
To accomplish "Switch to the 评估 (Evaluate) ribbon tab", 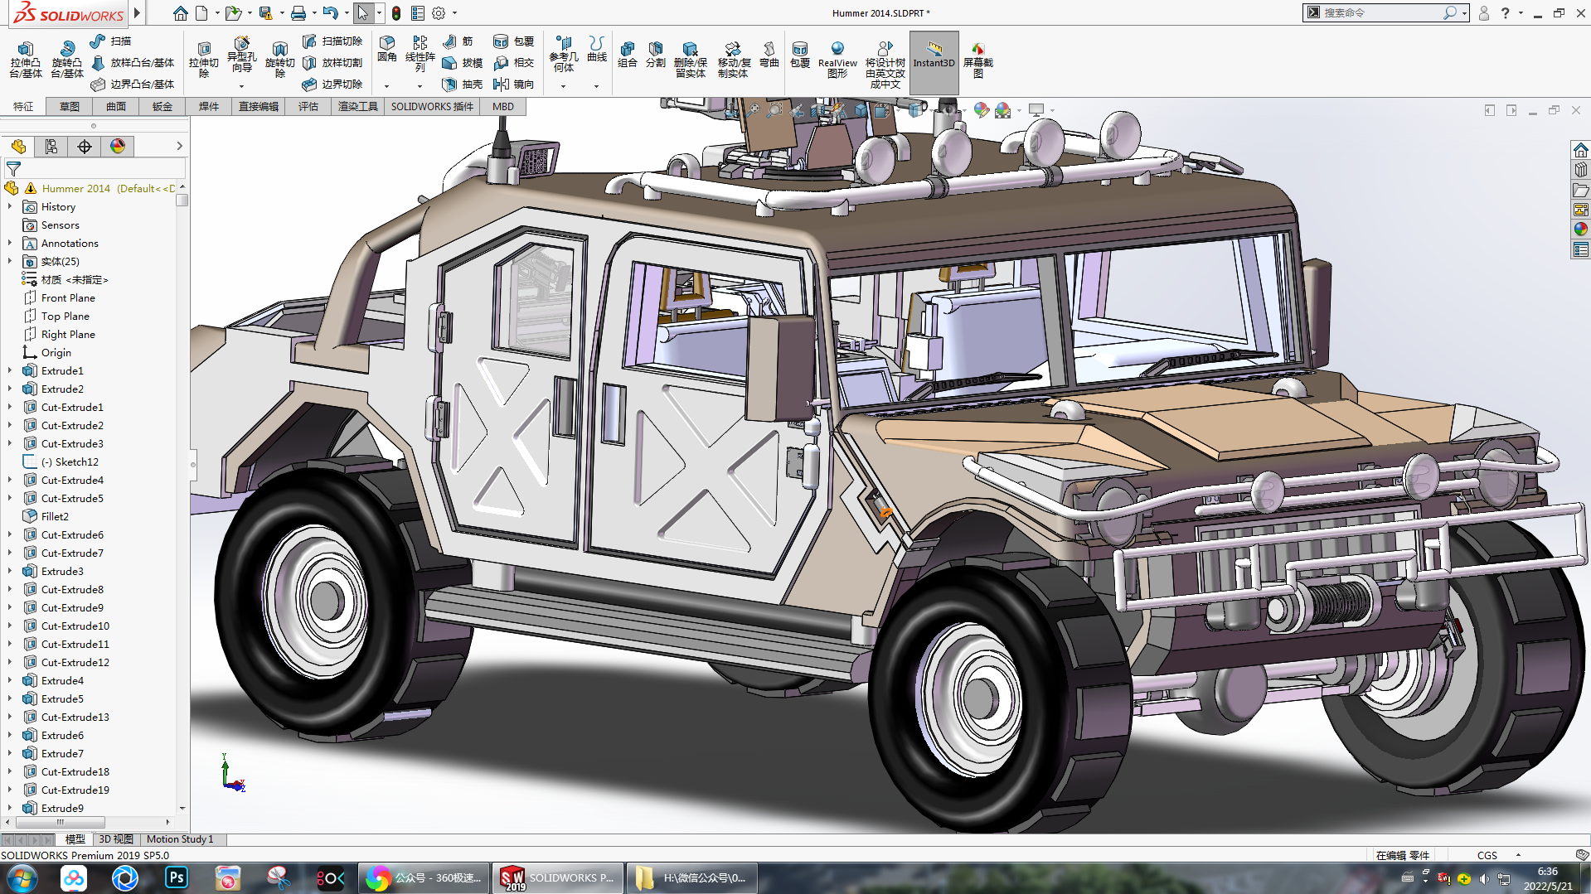I will click(x=308, y=107).
